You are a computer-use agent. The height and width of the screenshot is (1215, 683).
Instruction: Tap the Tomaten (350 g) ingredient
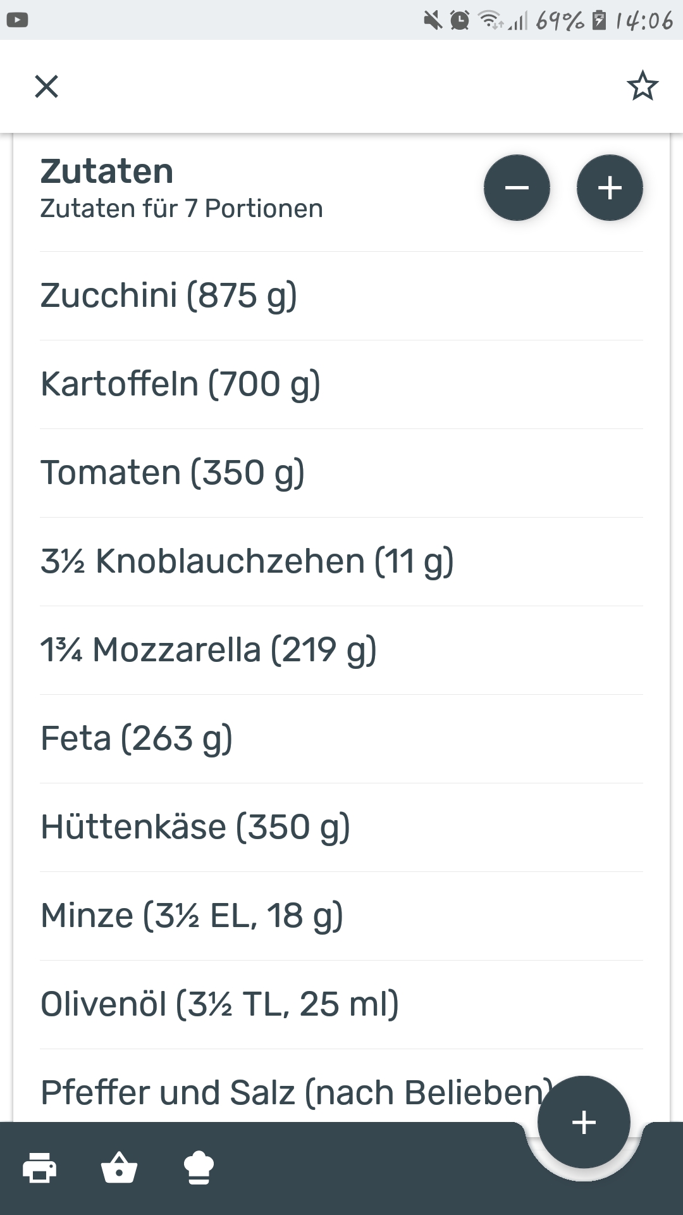173,473
